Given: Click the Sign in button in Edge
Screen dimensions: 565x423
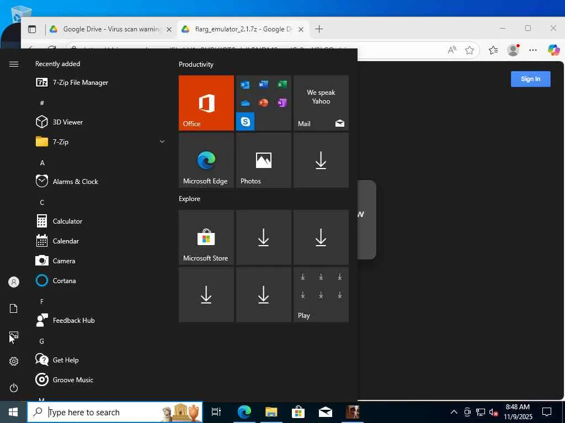Looking at the screenshot, I should click(x=530, y=79).
